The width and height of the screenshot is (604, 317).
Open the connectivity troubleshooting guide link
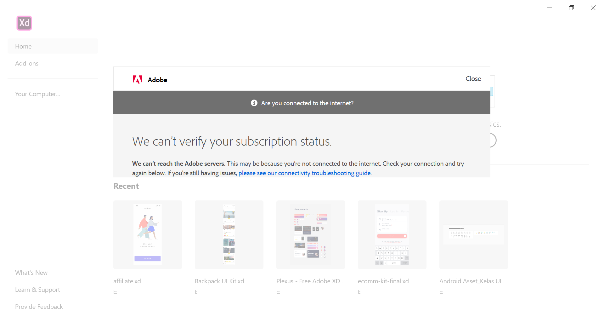tap(304, 173)
